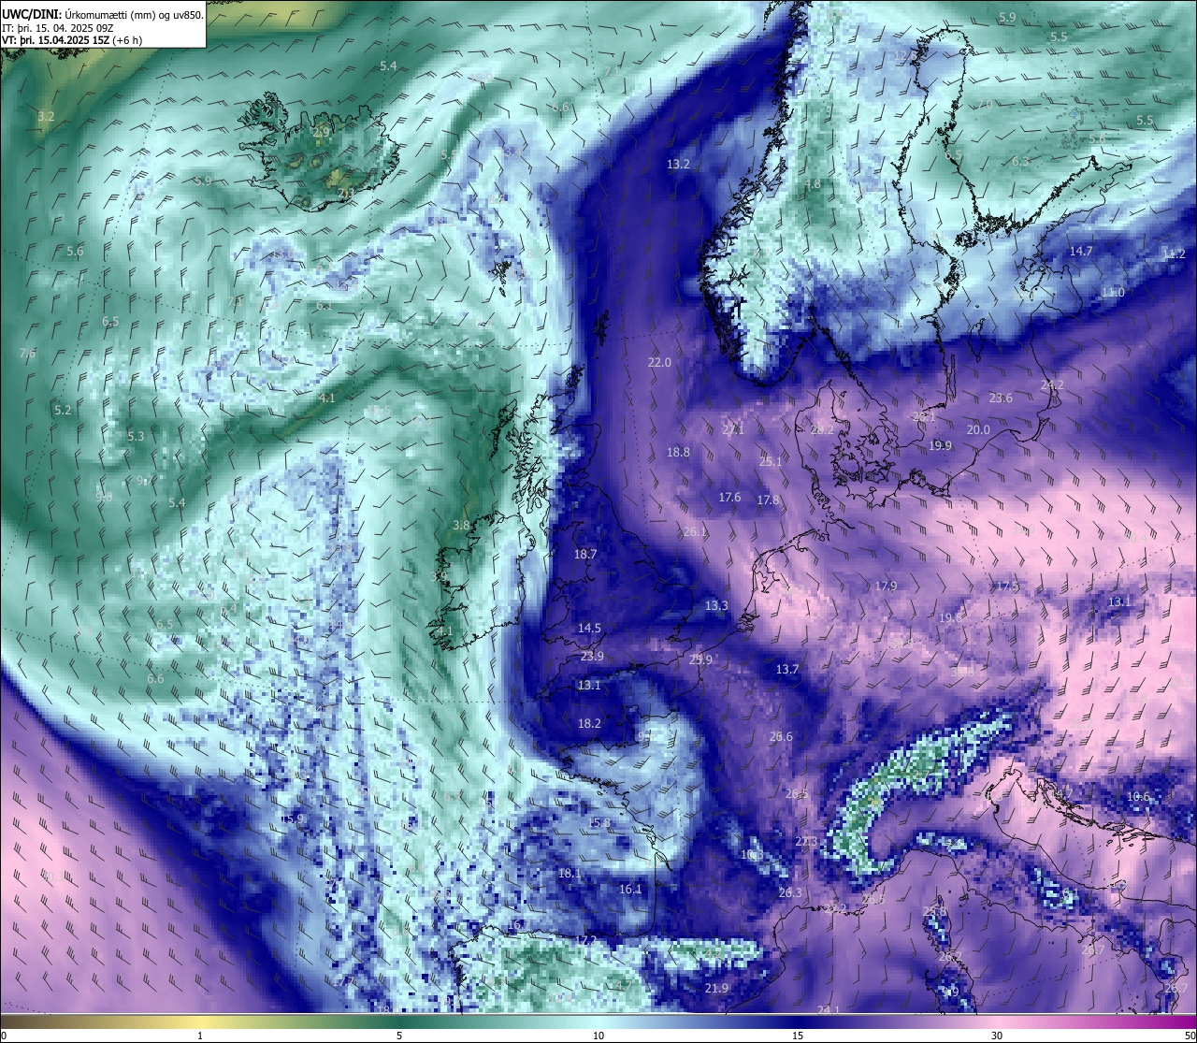
Task: Click the 25.1 value west of Denmark
Action: pyautogui.click(x=771, y=461)
